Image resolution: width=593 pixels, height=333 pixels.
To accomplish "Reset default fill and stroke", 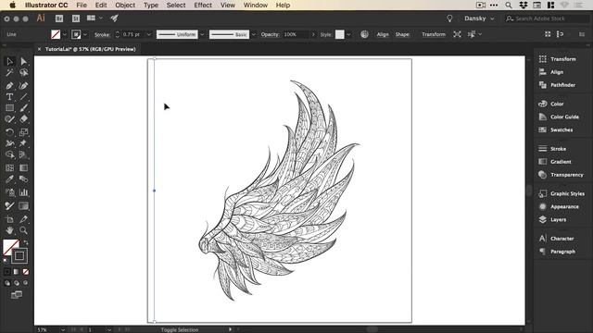I will pyautogui.click(x=6, y=261).
